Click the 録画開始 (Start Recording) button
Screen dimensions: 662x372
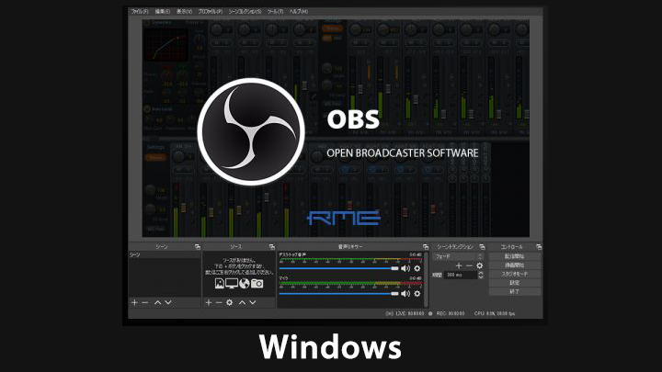(x=515, y=265)
